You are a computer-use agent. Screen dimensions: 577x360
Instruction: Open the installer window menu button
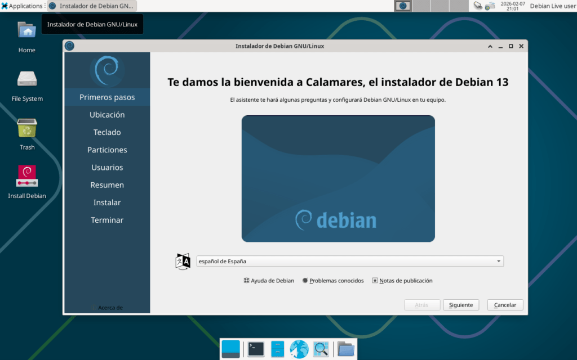point(69,46)
